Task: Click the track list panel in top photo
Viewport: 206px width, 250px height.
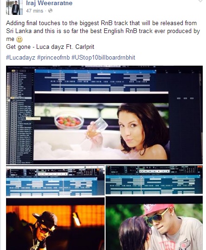Action: click(x=20, y=117)
